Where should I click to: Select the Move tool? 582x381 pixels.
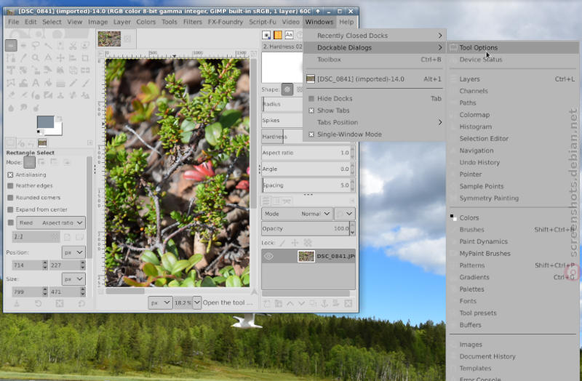coord(60,58)
